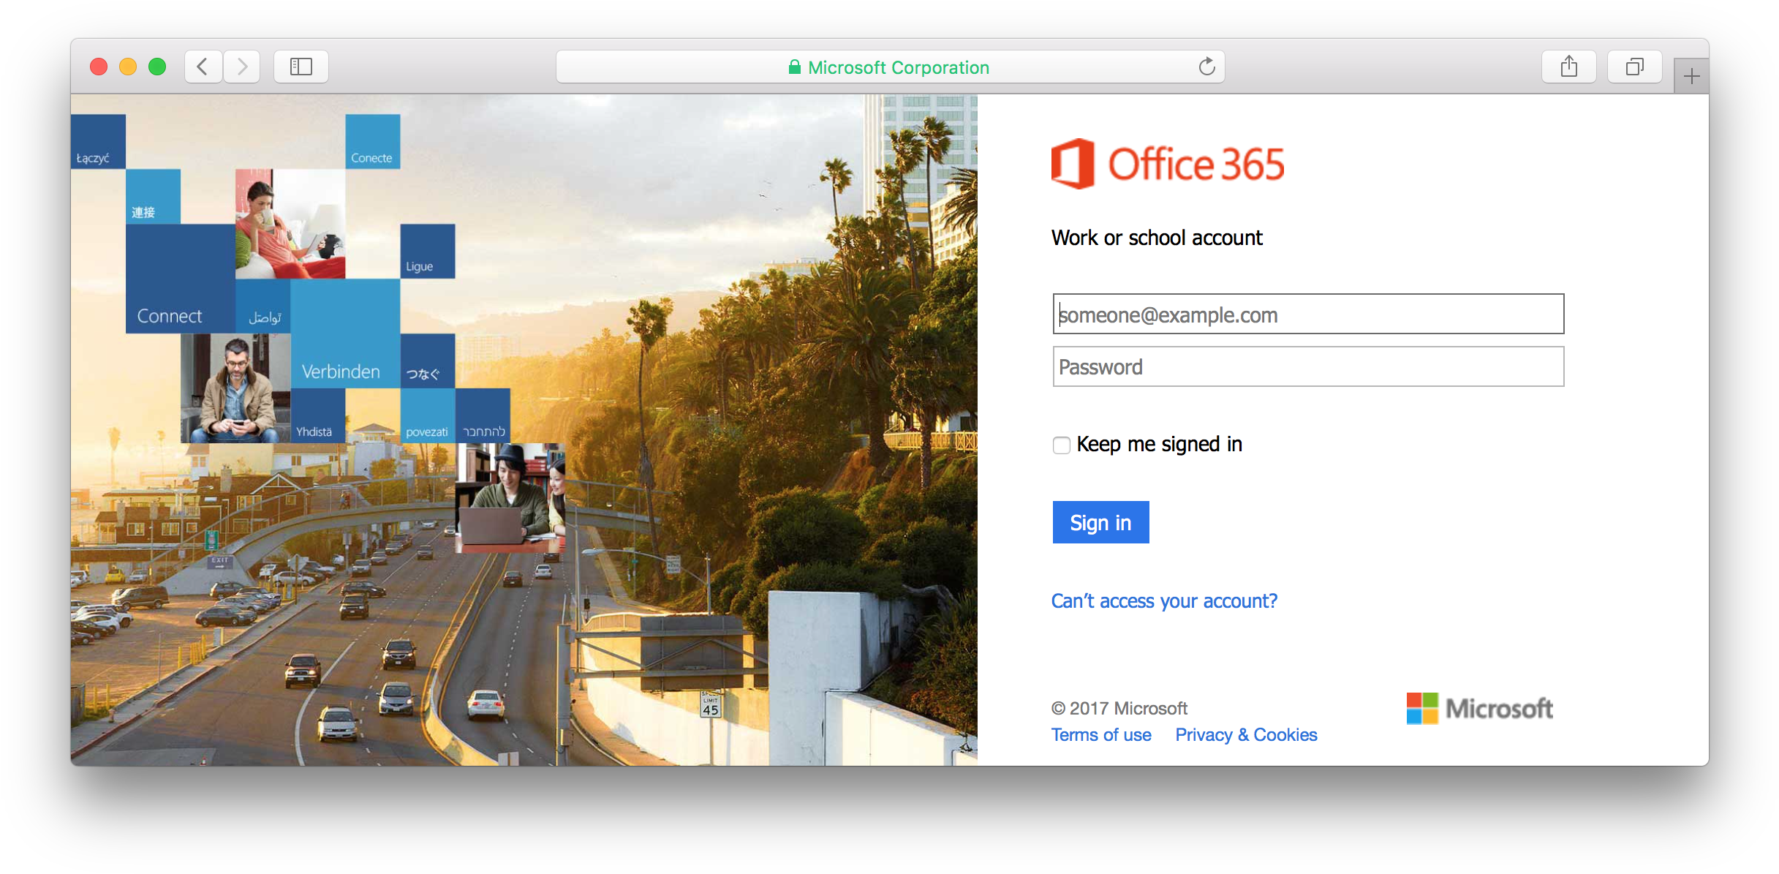Screen dimensions: 1779x874
Task: Click the Safari back arrow button
Action: tap(203, 67)
